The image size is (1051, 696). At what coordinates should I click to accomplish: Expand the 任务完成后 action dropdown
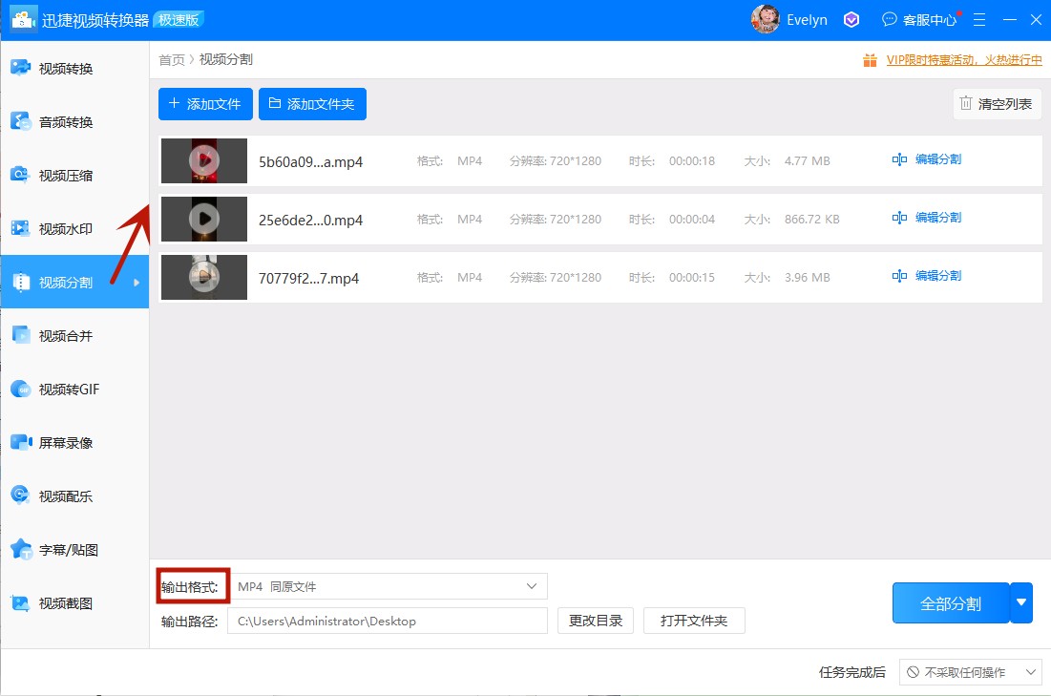coord(970,672)
